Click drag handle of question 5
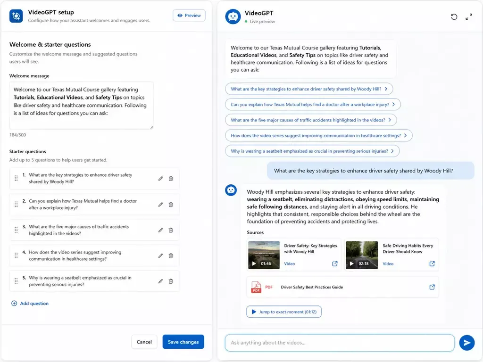Image resolution: width=483 pixels, height=362 pixels. click(x=16, y=281)
